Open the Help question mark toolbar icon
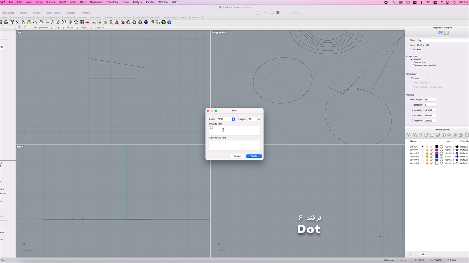This screenshot has width=469, height=263. 169,23
